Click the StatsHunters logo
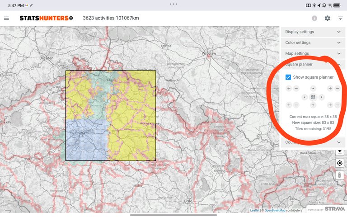 pyautogui.click(x=46, y=18)
